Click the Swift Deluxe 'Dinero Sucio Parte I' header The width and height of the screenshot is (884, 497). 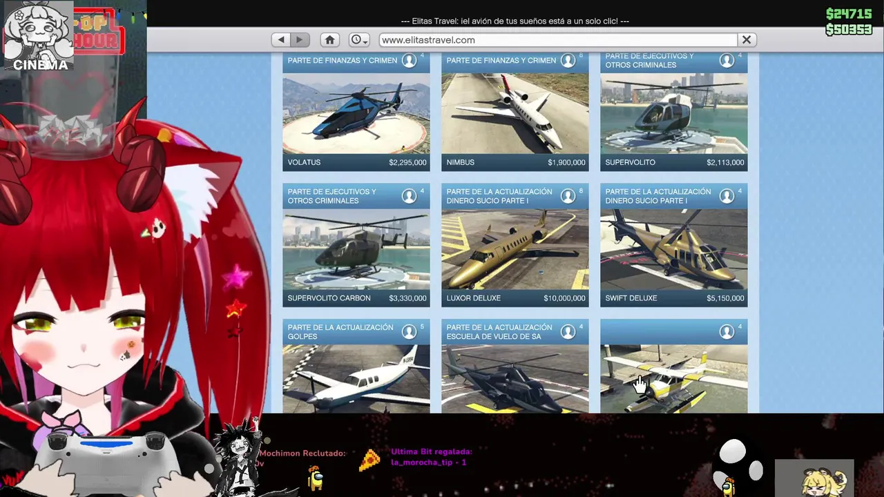tap(658, 196)
